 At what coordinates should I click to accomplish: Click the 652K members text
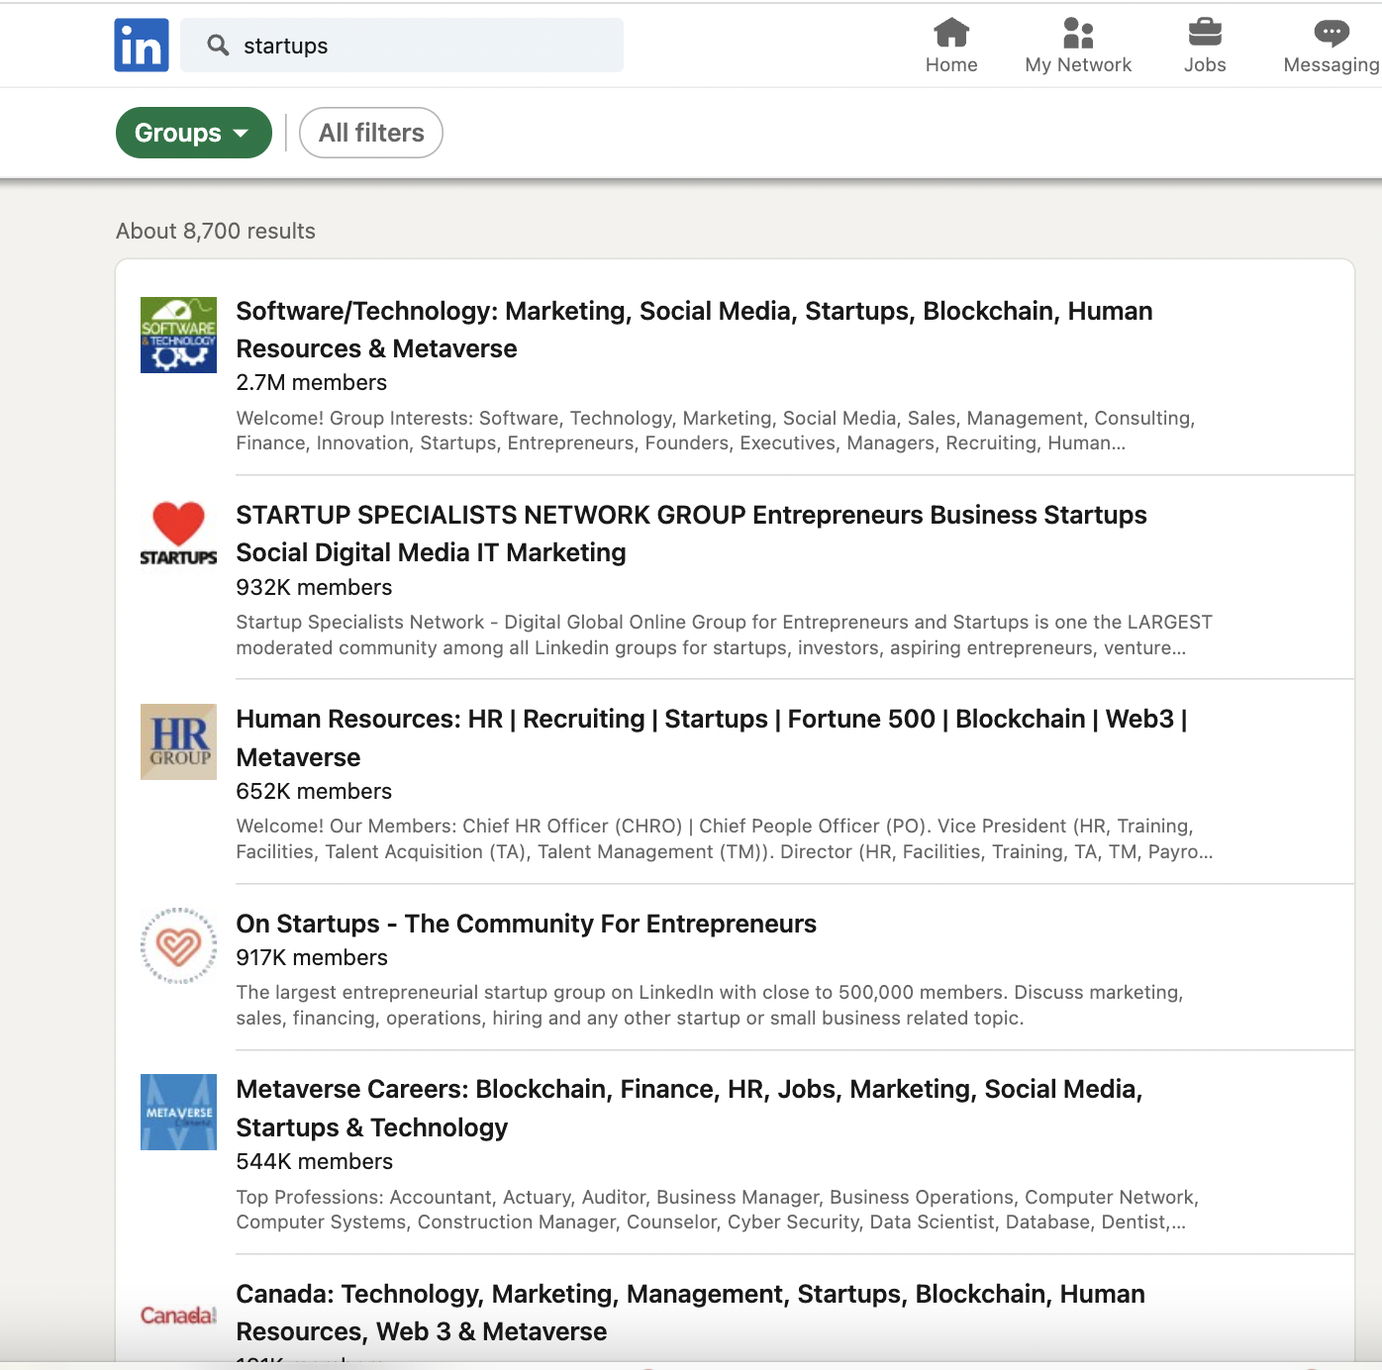(x=314, y=791)
